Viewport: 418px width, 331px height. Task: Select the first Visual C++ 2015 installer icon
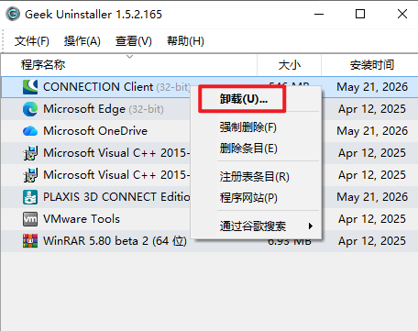click(30, 153)
